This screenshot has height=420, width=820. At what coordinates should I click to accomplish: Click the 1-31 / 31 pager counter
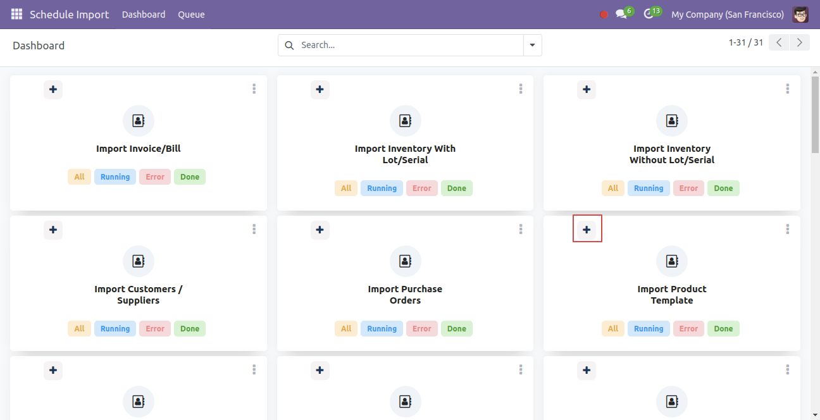(x=746, y=42)
